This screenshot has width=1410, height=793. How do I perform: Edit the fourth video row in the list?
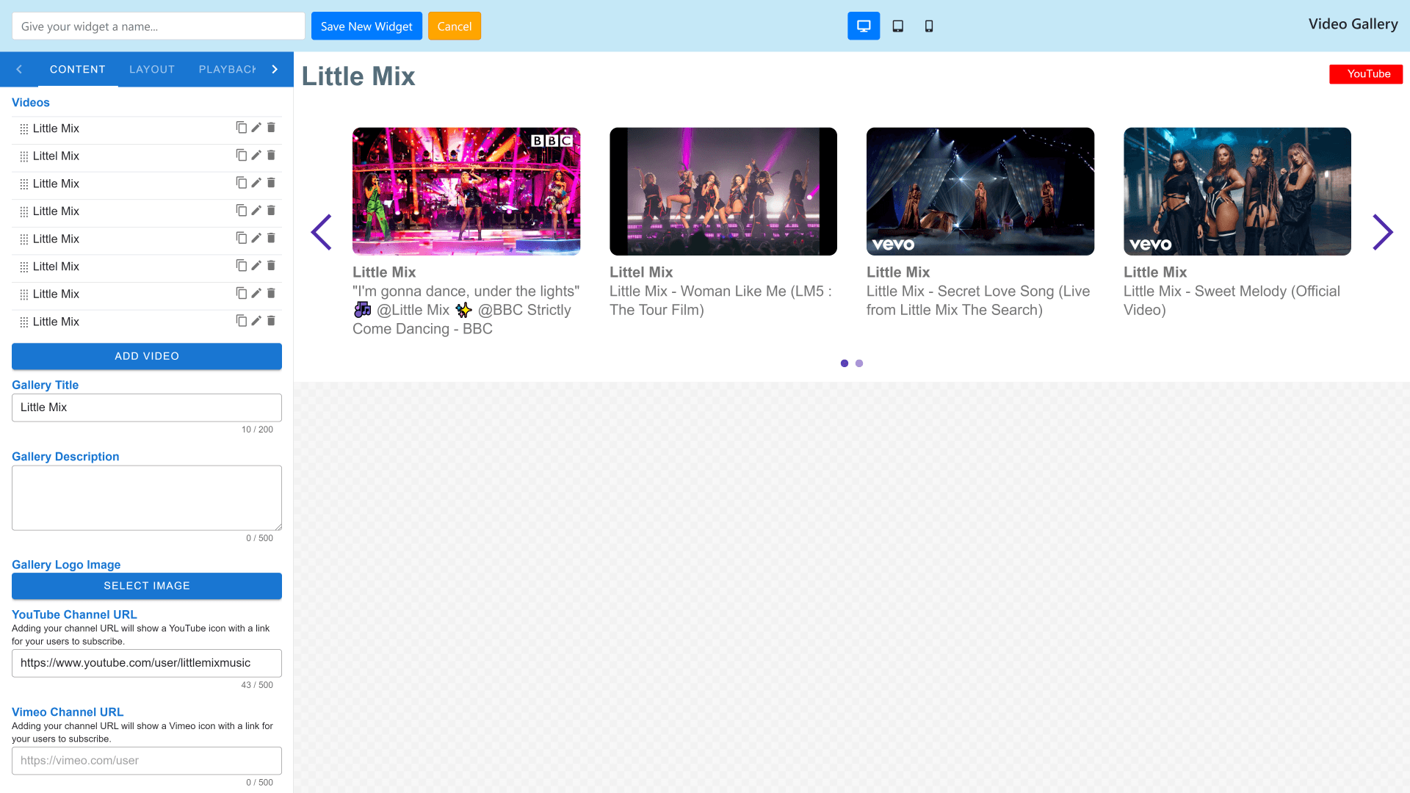point(256,211)
